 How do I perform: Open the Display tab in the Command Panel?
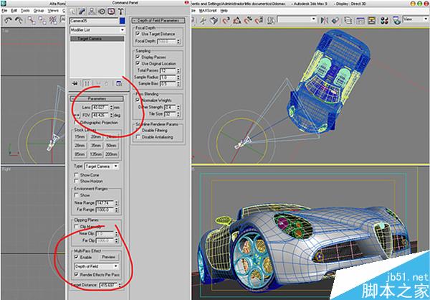111,11
